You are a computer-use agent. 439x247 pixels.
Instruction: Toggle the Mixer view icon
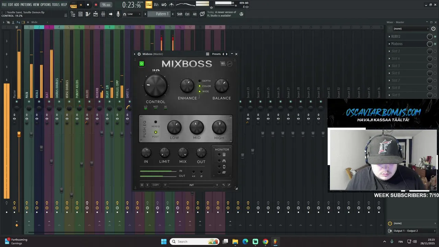pos(103,14)
